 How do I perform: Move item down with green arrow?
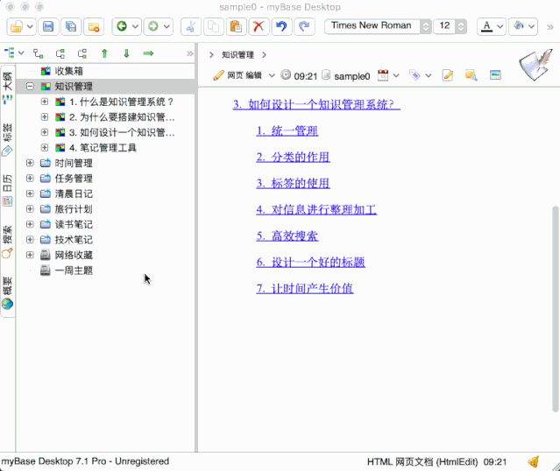point(126,53)
